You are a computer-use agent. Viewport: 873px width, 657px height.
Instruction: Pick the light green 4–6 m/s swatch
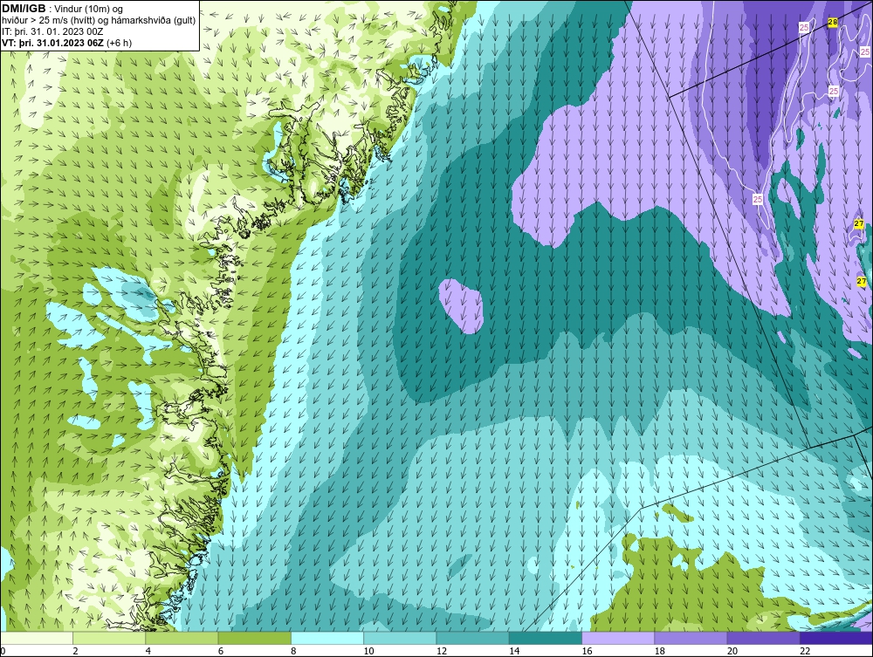point(182,638)
